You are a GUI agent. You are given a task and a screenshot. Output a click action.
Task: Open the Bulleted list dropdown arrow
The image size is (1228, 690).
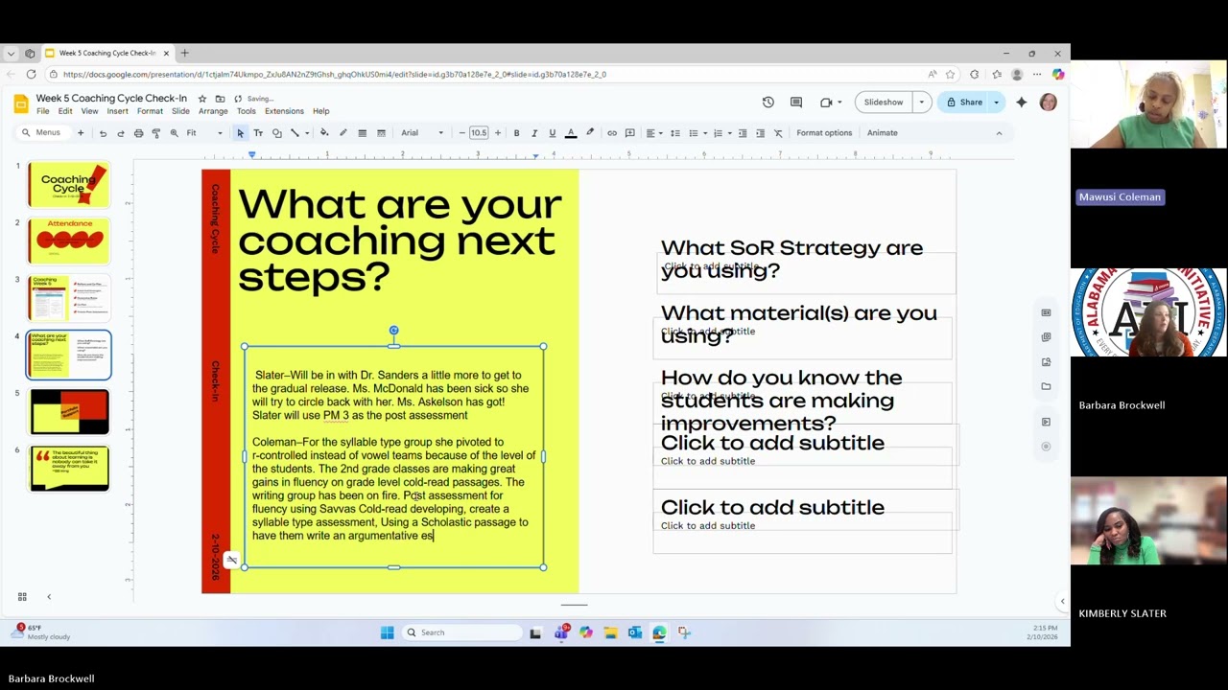pyautogui.click(x=704, y=133)
